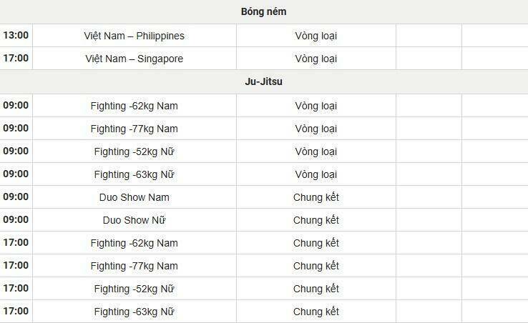Click 09:00 time in Duo Show Nữ row
Screen dimensions: 528x323
point(16,220)
